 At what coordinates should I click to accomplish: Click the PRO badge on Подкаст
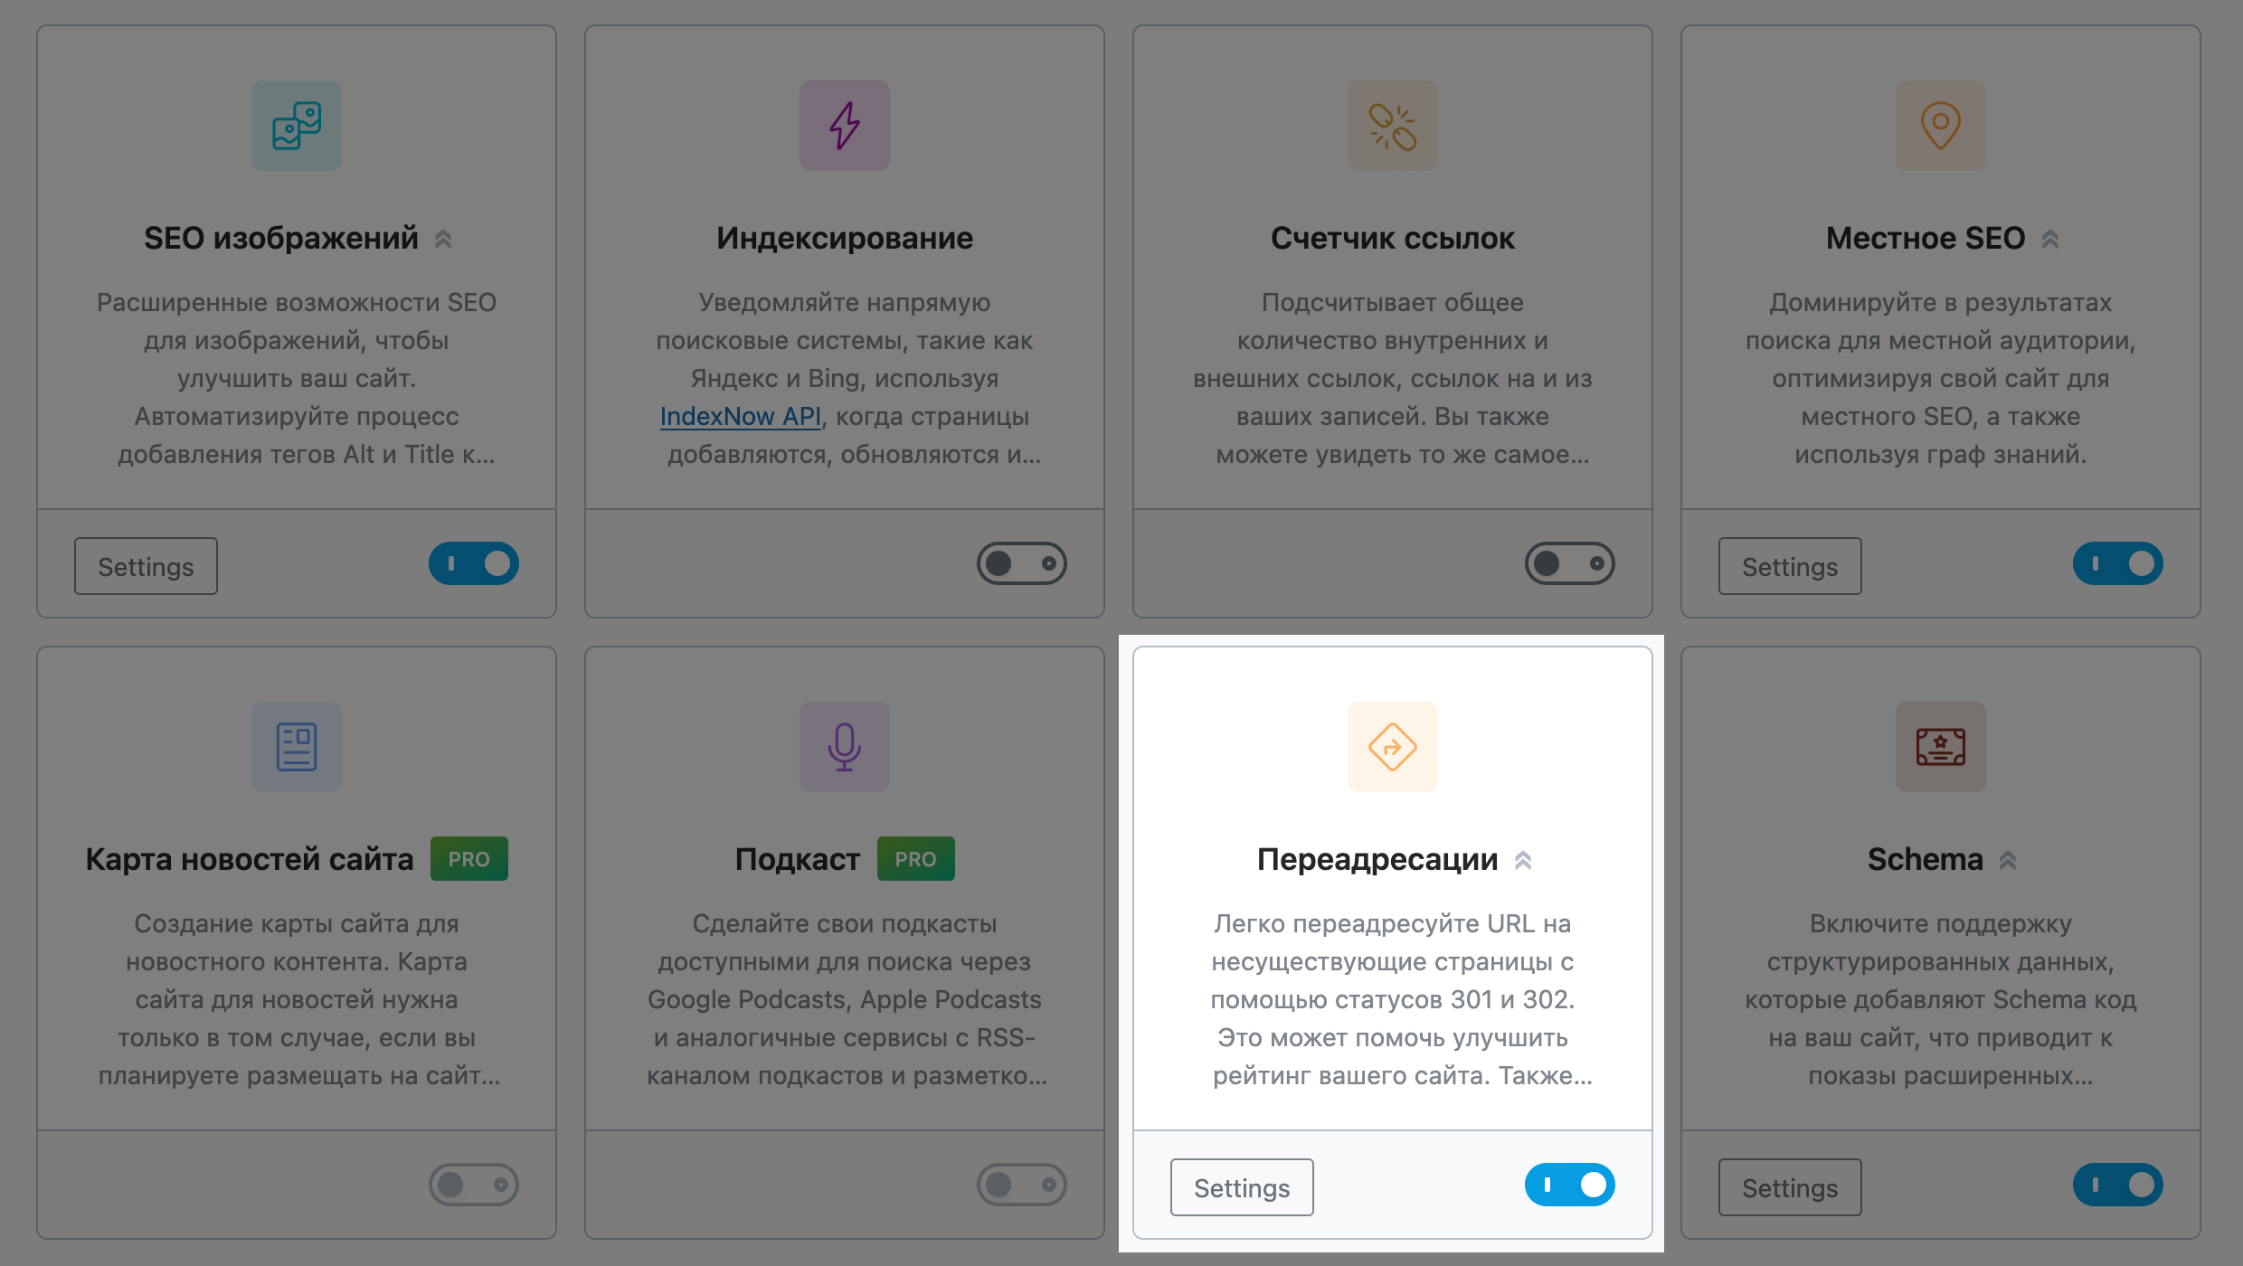click(916, 859)
